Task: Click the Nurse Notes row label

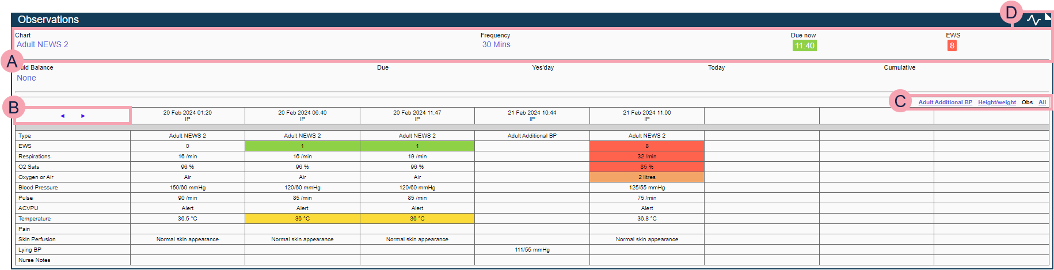Action: 35,260
